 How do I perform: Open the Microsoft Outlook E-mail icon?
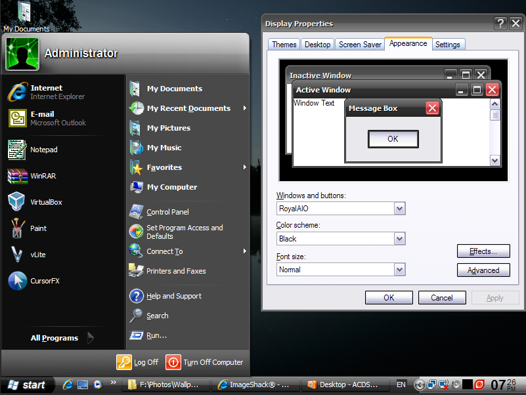tap(18, 118)
